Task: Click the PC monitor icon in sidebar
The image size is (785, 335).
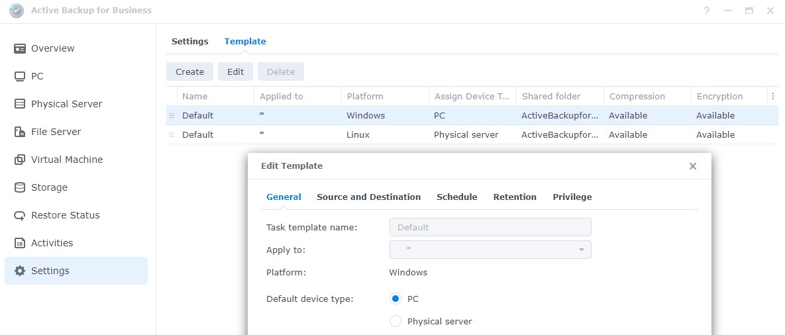Action: point(19,77)
